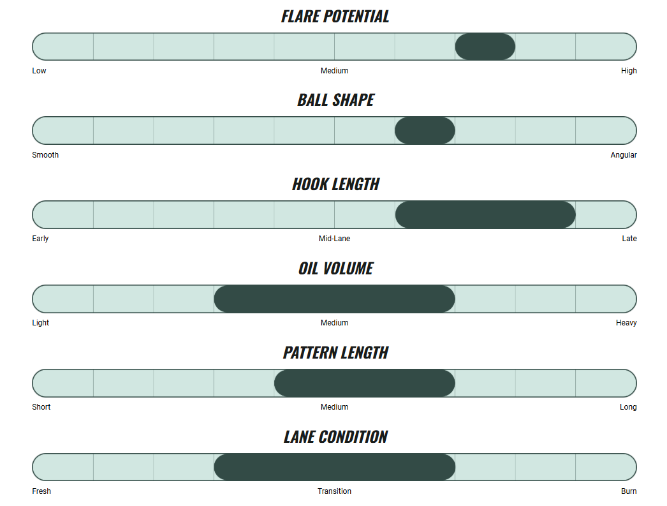This screenshot has width=667, height=506.
Task: Click the dark Oil Volume range bar
Action: (x=334, y=299)
